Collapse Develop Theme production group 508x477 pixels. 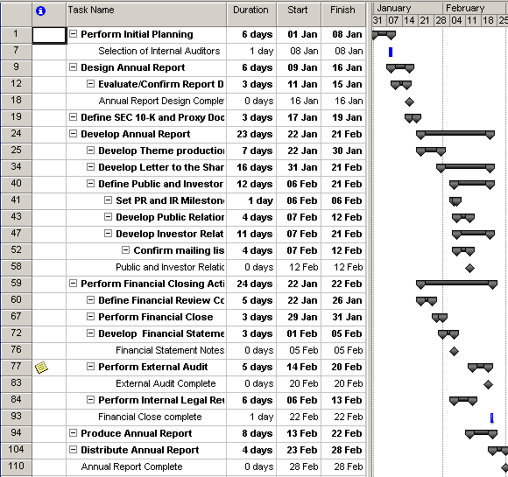coord(91,151)
